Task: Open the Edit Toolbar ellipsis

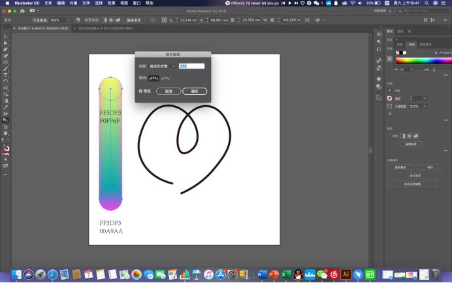Action: 5,175
